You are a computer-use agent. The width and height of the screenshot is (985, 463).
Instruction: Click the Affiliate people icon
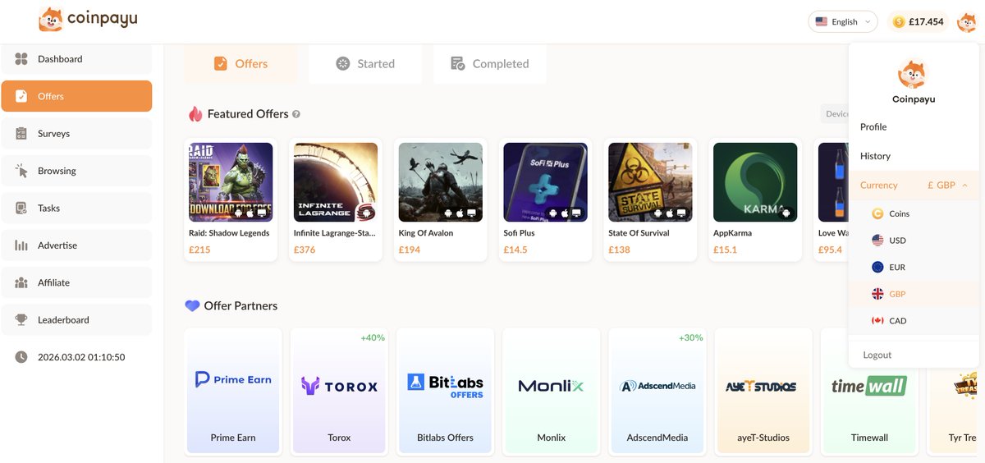pyautogui.click(x=21, y=282)
